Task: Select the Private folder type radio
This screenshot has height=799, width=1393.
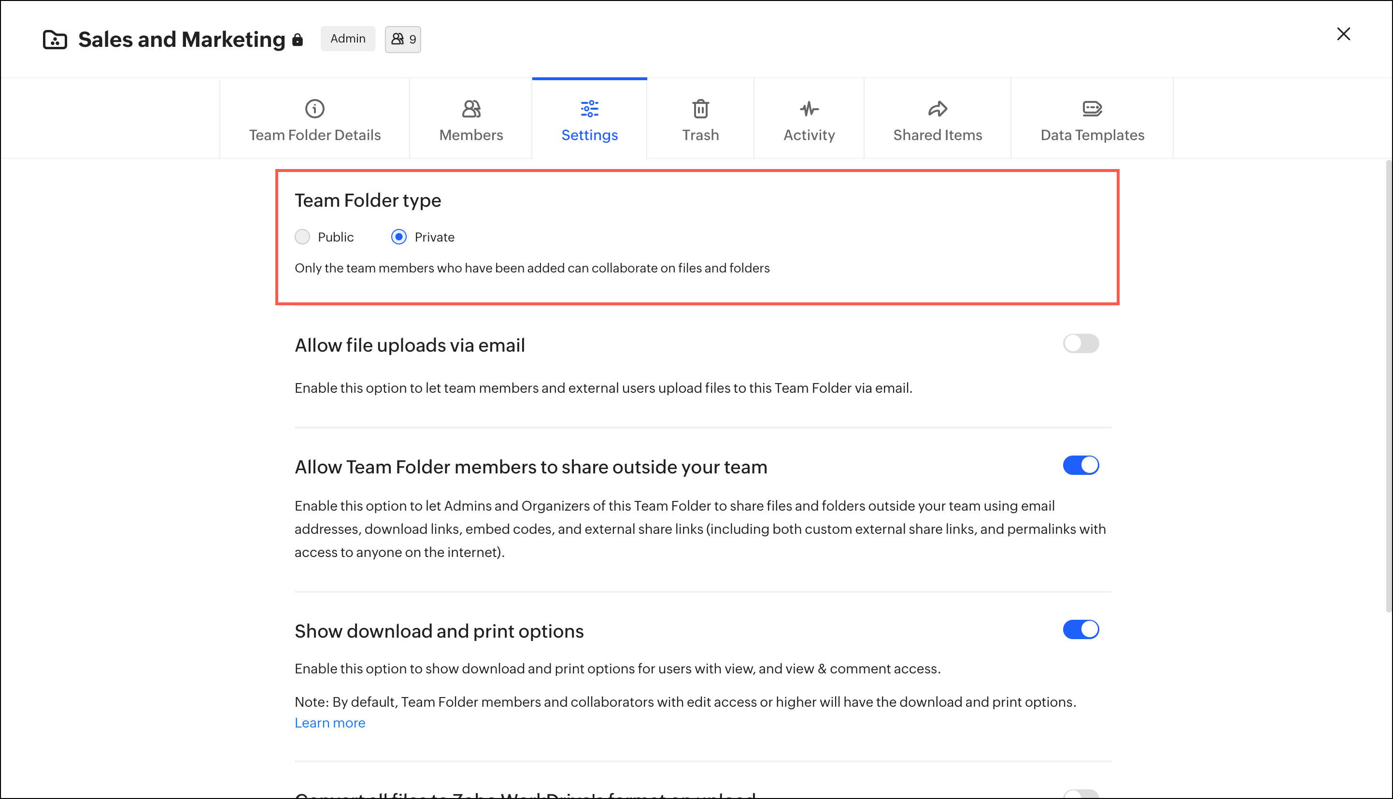Action: [x=399, y=237]
